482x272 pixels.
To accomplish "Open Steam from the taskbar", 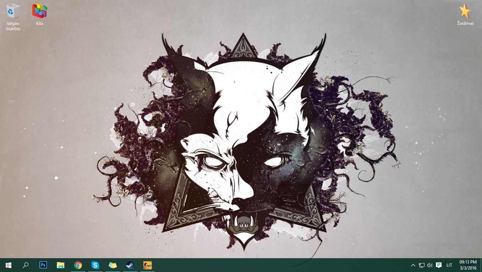I will pyautogui.click(x=130, y=265).
